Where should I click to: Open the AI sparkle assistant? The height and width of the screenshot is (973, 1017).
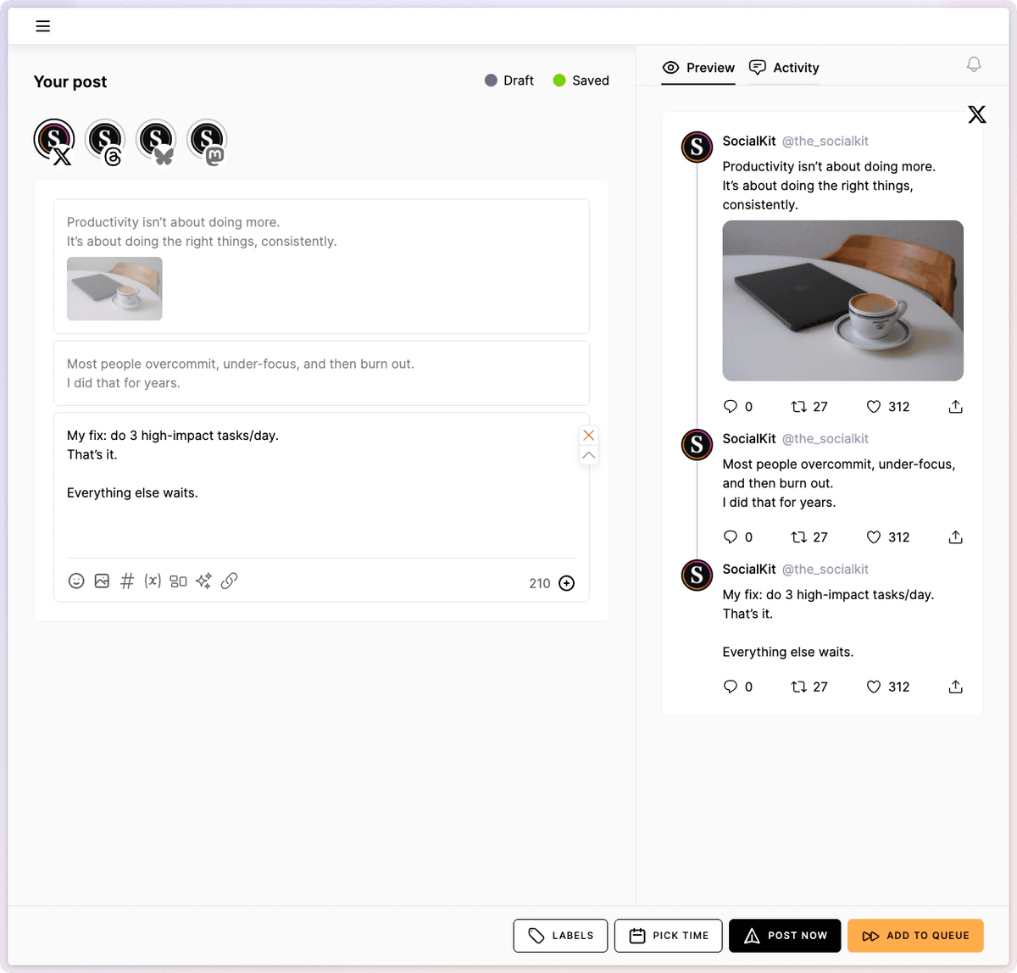pos(203,581)
